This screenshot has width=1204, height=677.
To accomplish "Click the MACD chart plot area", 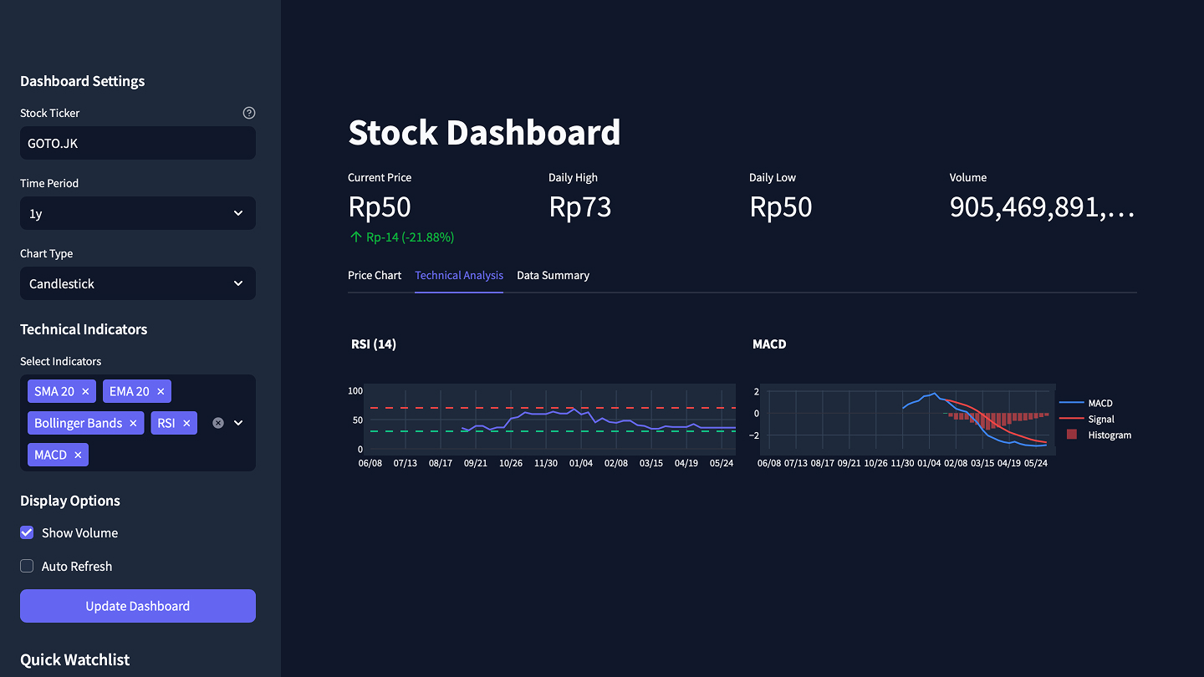I will 909,421.
